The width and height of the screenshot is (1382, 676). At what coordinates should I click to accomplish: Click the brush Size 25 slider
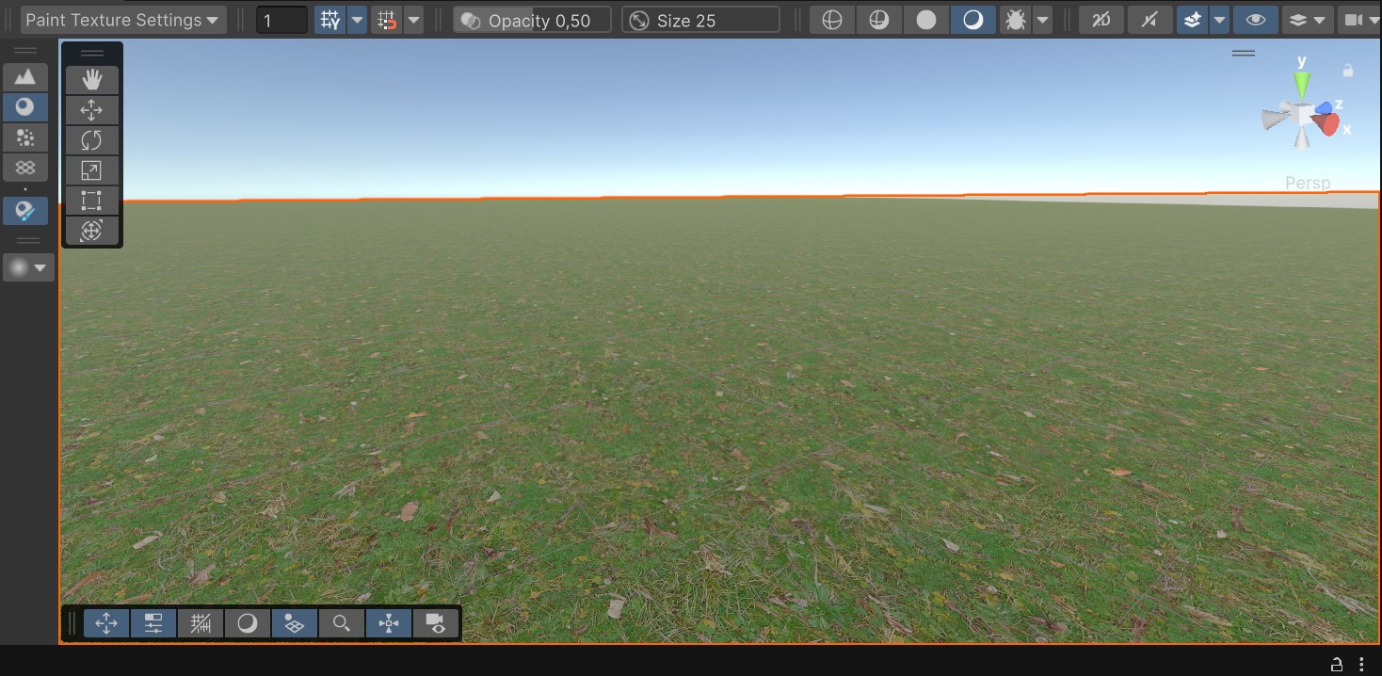coord(700,20)
